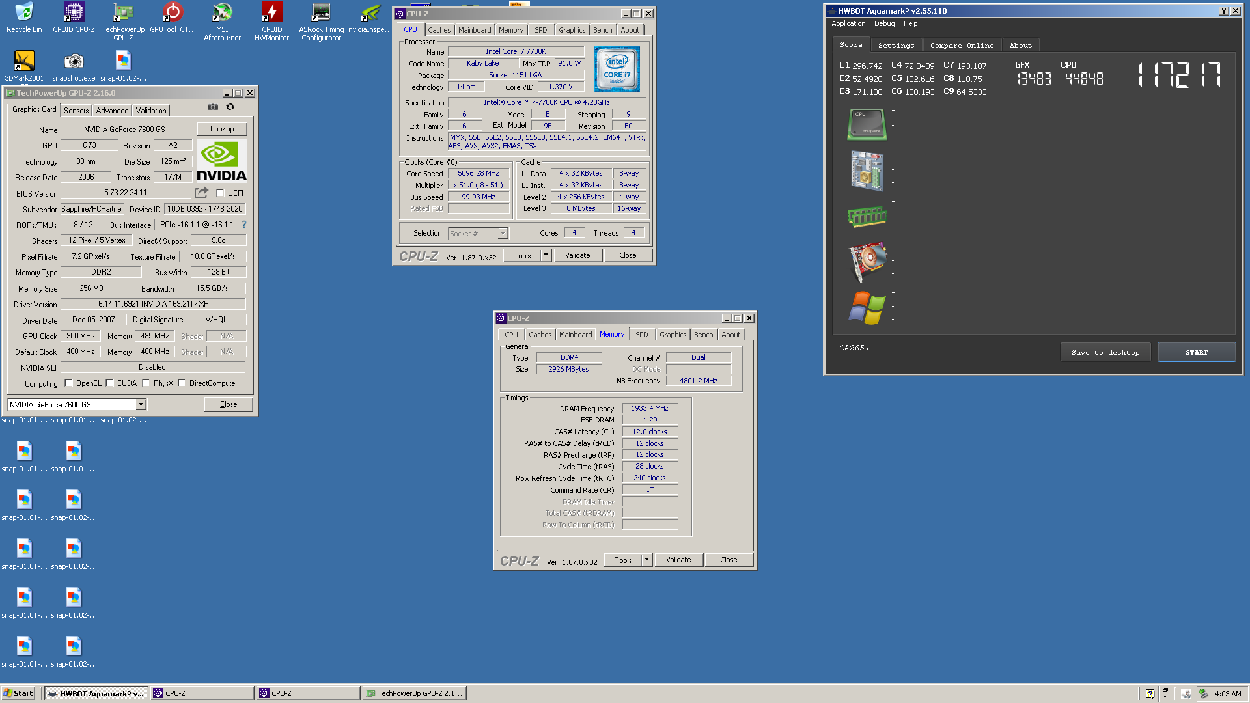Click the system tray help icon
Viewport: 1250px width, 703px height.
1150,694
